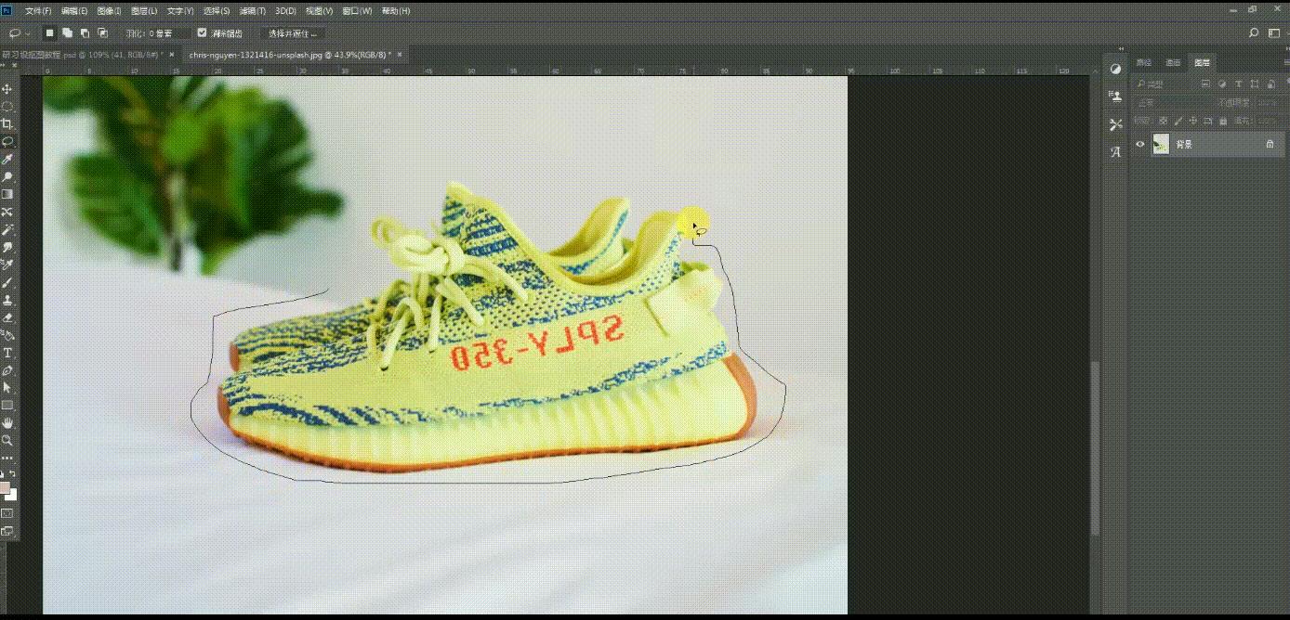The height and width of the screenshot is (620, 1290).
Task: Choose New Selection mode button
Action: click(x=50, y=32)
